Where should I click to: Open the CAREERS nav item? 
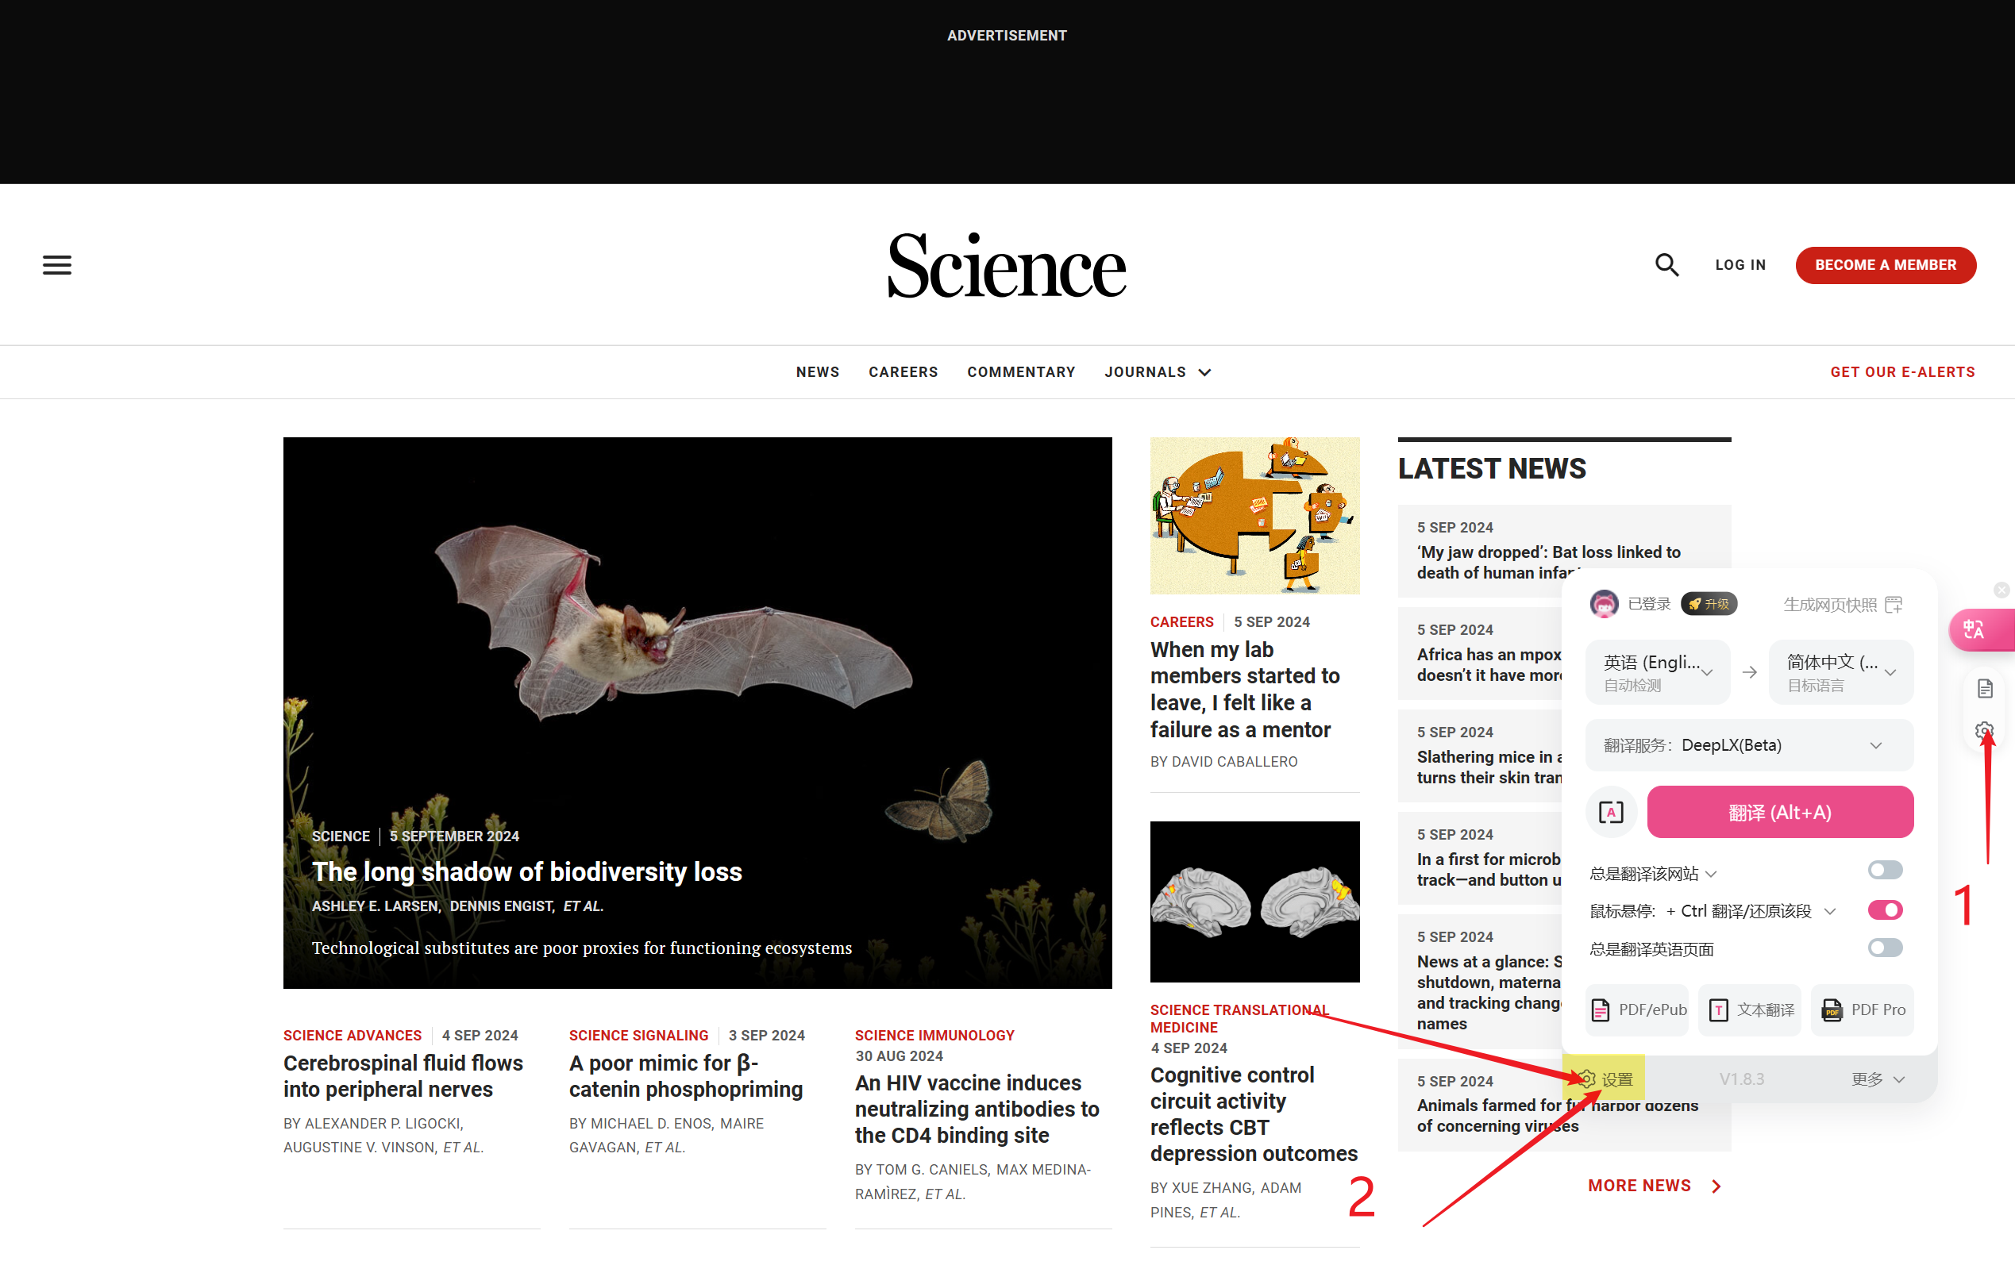pos(903,371)
